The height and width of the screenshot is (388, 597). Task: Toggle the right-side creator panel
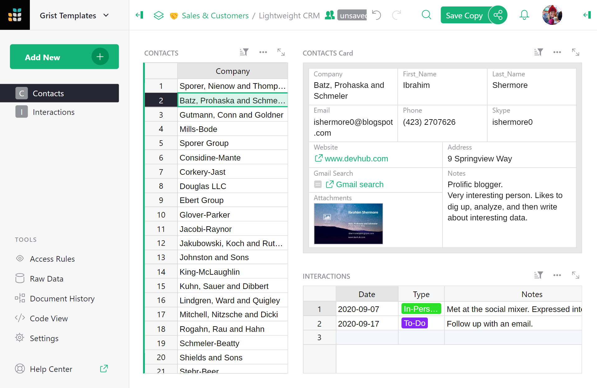tap(587, 15)
